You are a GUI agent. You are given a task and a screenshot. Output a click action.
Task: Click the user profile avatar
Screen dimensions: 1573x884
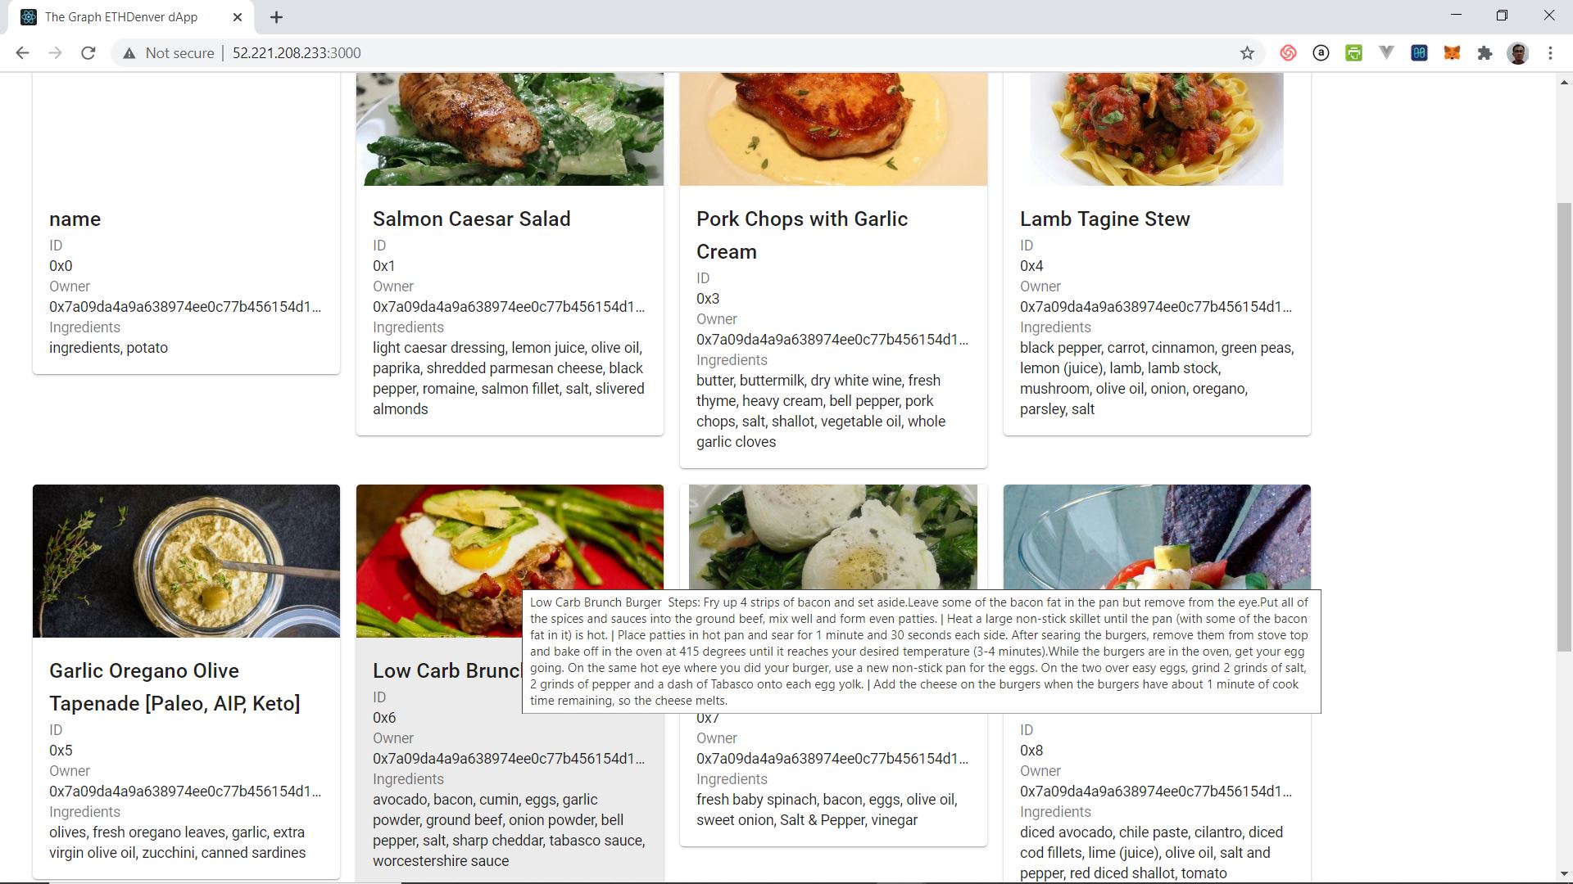coord(1518,53)
